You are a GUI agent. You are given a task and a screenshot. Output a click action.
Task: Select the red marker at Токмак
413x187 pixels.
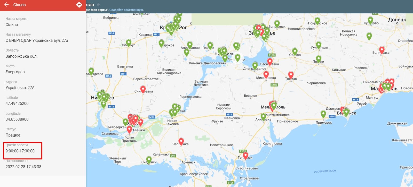(x=291, y=75)
